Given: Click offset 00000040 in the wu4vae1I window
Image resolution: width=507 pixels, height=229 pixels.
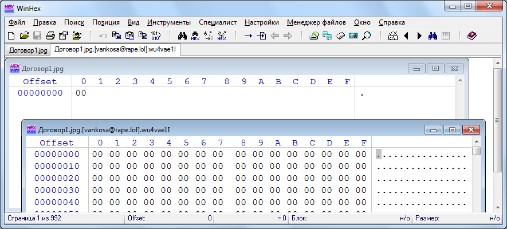Looking at the screenshot, I should [x=57, y=202].
